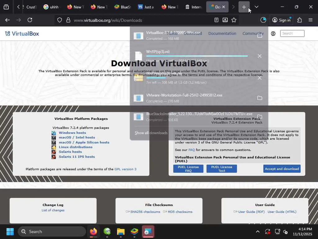The image size is (318, 239).
Task: Click the VirtualBox site search field
Action: click(292, 34)
